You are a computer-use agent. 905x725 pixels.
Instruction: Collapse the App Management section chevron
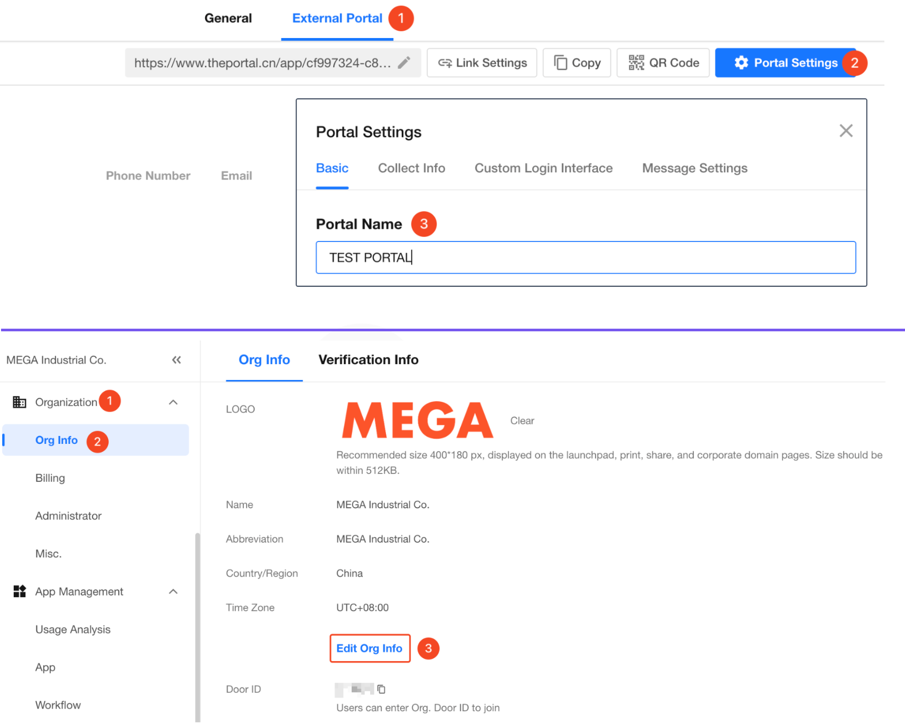[x=173, y=591]
